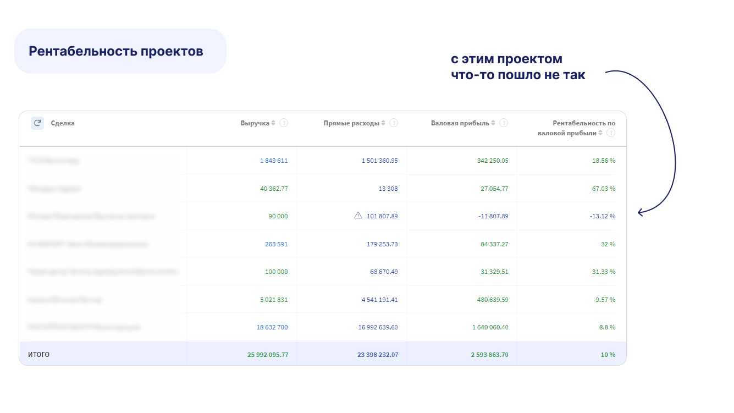Sort by Прямые расходы using its arrows

[384, 123]
